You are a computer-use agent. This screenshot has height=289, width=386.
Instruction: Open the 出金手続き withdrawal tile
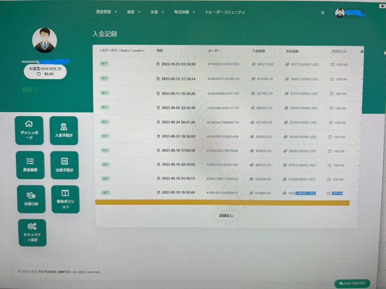point(65,165)
